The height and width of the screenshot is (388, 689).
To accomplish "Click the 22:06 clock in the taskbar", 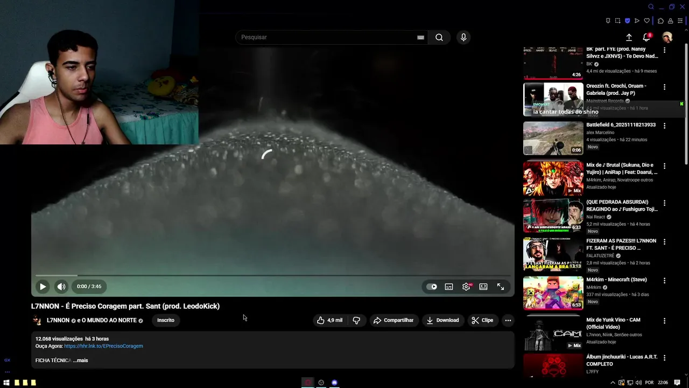I will click(663, 383).
